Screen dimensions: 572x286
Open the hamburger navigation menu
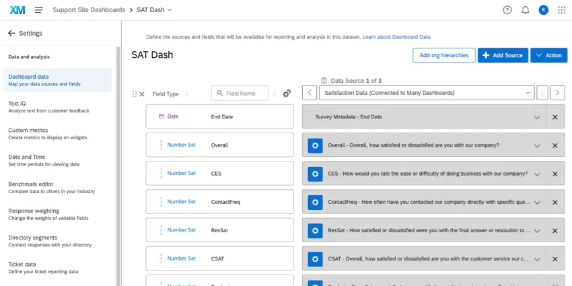tap(38, 10)
